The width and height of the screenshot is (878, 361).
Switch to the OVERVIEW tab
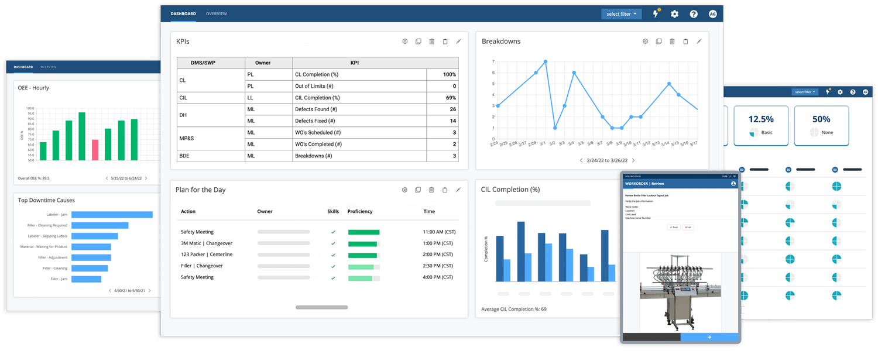click(217, 13)
